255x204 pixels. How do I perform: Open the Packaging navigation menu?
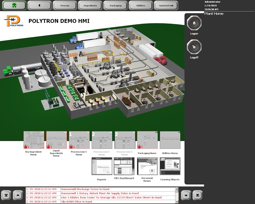tap(115, 5)
